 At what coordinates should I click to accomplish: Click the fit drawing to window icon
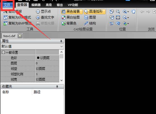click(x=118, y=17)
